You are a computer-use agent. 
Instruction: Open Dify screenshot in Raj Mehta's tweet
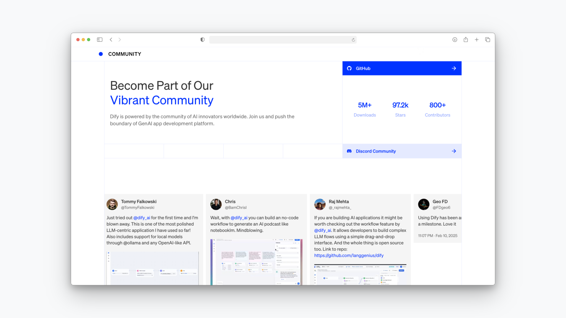[360, 275]
